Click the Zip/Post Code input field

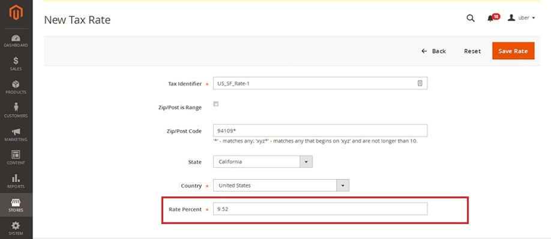point(320,131)
